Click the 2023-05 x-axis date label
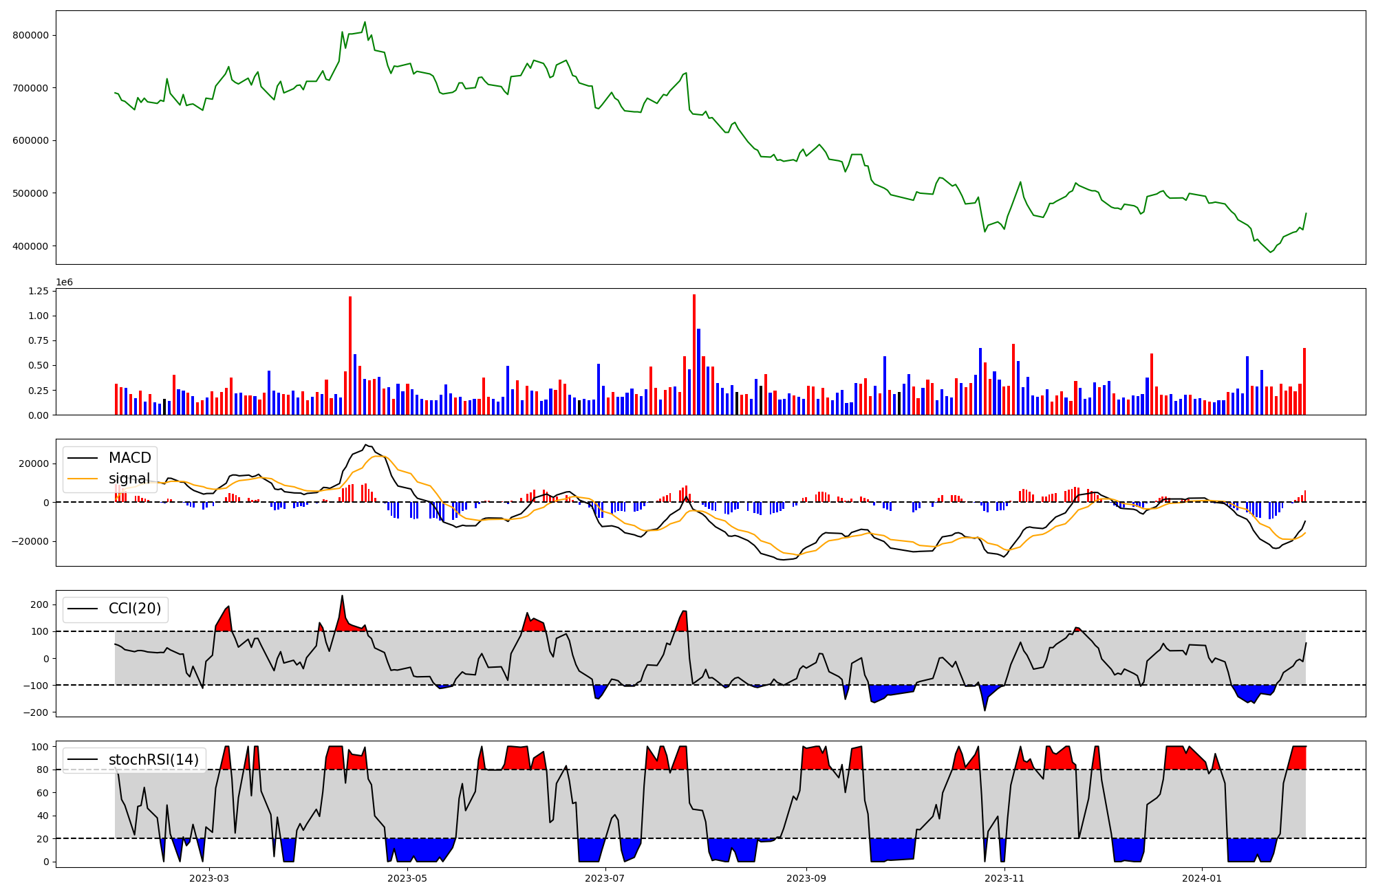The height and width of the screenshot is (894, 1376). coord(407,878)
